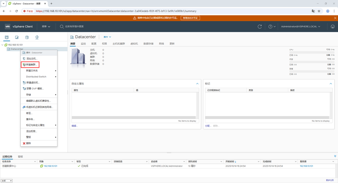Switch to the VMs and Templates view icon
Screen dimensions: 338x183
(17, 37)
